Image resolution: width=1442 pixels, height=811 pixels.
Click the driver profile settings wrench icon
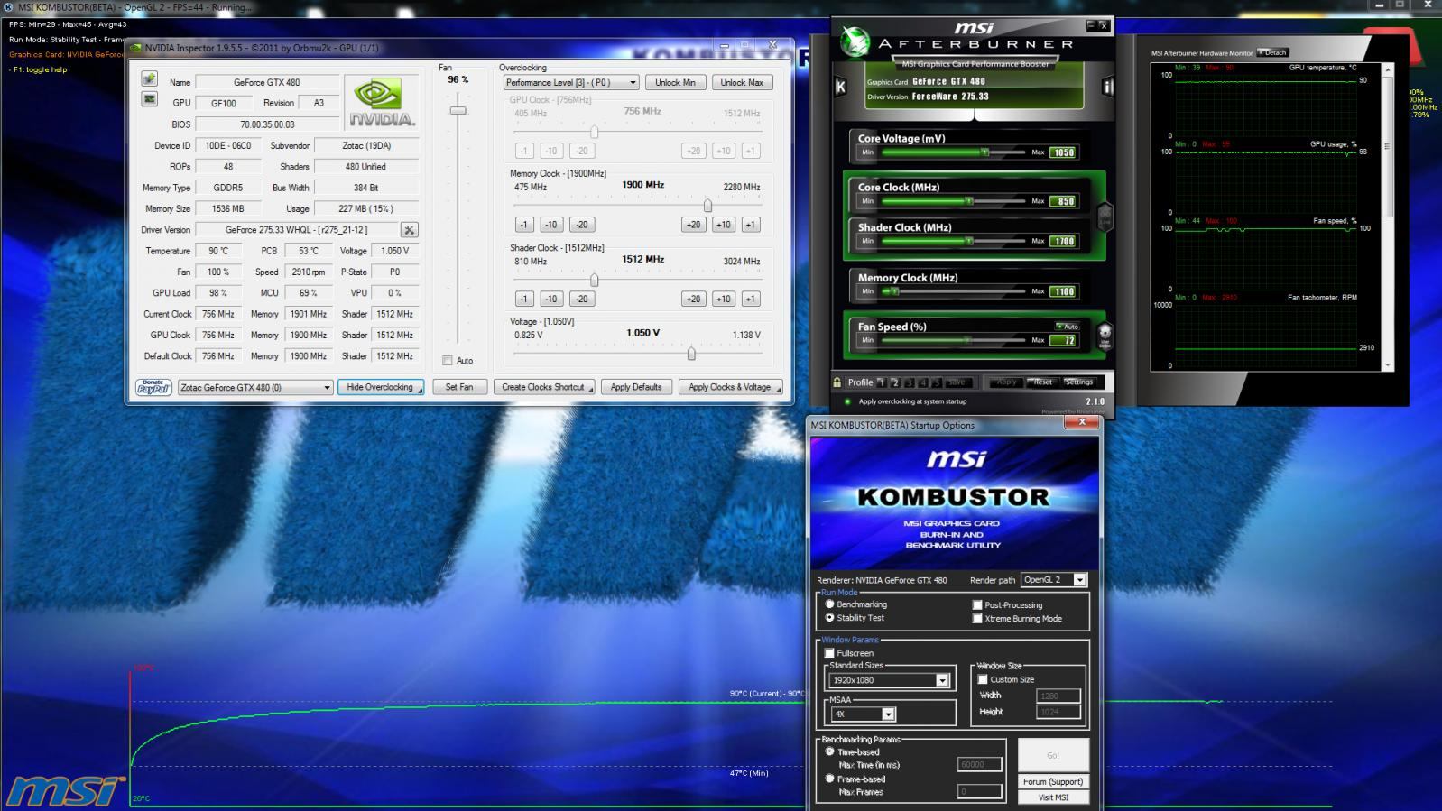410,230
